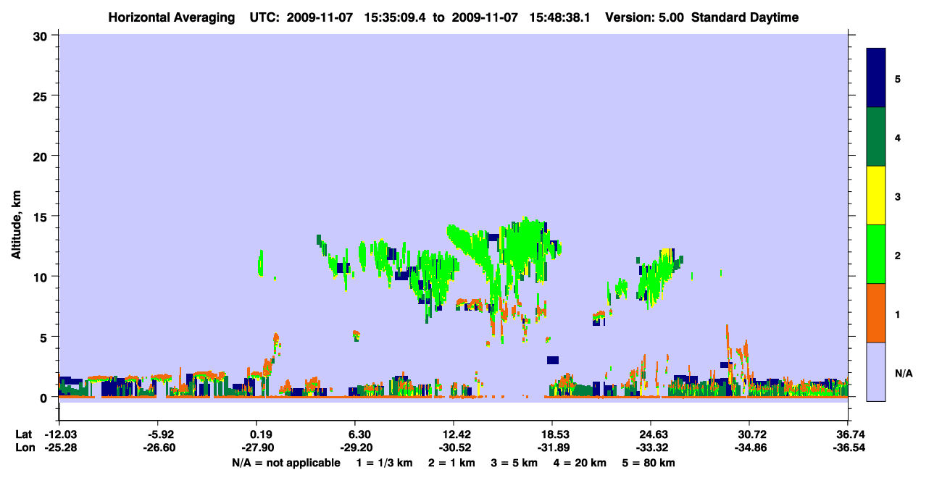The image size is (942, 483).
Task: Click the orange color bar segment labeled 1
Action: click(876, 313)
